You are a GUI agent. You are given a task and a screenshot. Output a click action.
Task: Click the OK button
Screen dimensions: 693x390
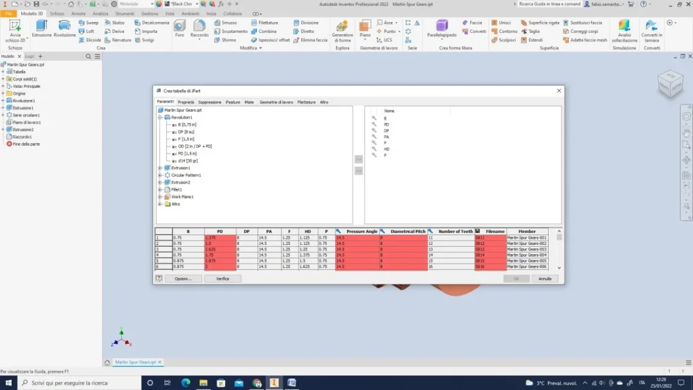pyautogui.click(x=516, y=278)
